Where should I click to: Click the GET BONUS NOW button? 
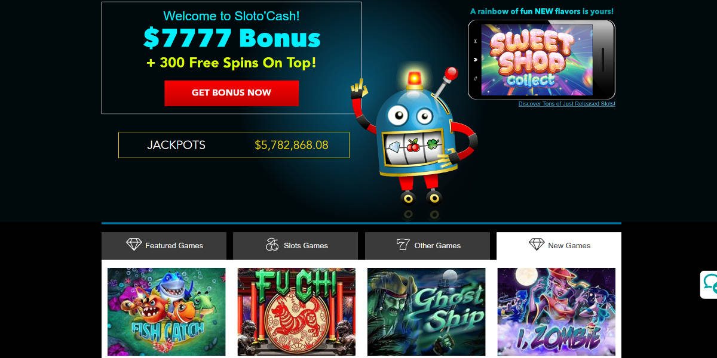[x=231, y=93]
